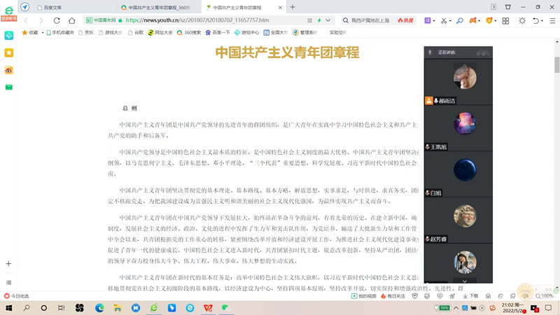Show hidden system tray icons

coord(456,308)
